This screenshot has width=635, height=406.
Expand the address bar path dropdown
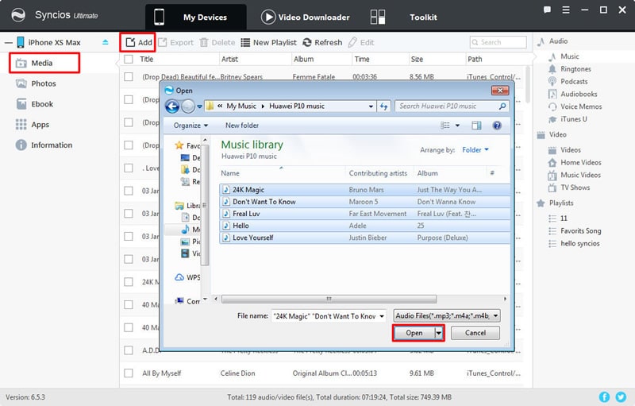(x=371, y=106)
